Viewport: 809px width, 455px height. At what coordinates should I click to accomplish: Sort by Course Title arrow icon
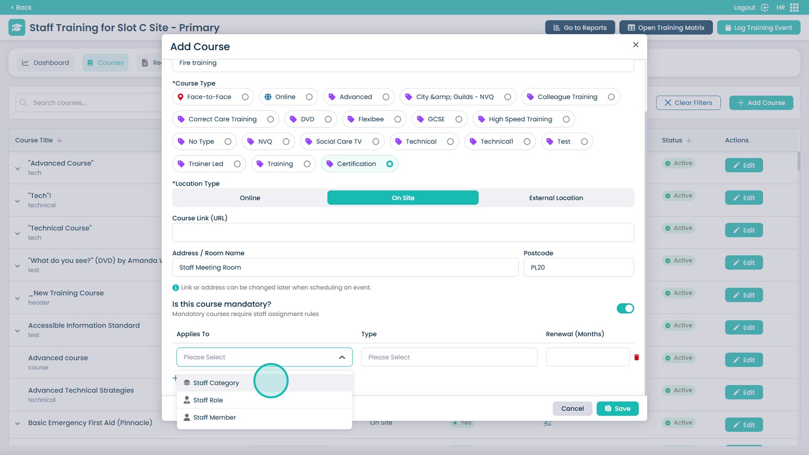59,140
